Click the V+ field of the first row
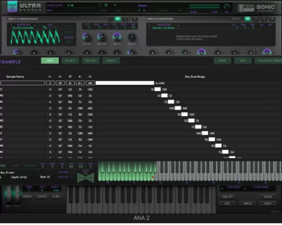This screenshot has height=225, width=282. click(x=60, y=83)
